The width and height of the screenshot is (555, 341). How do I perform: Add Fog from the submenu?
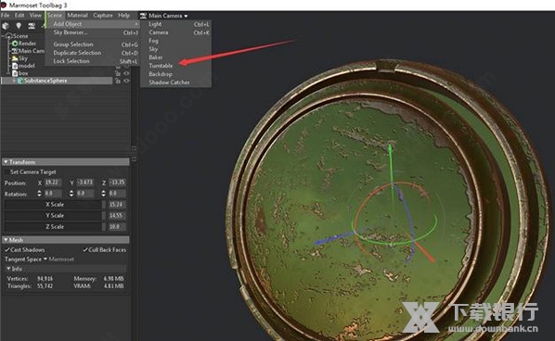[x=176, y=41]
